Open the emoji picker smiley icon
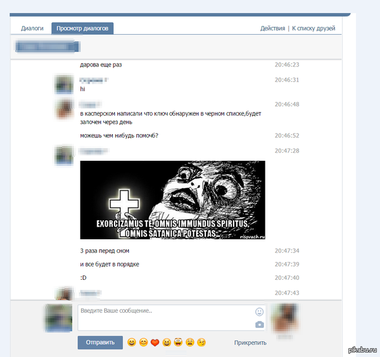 [x=259, y=311]
